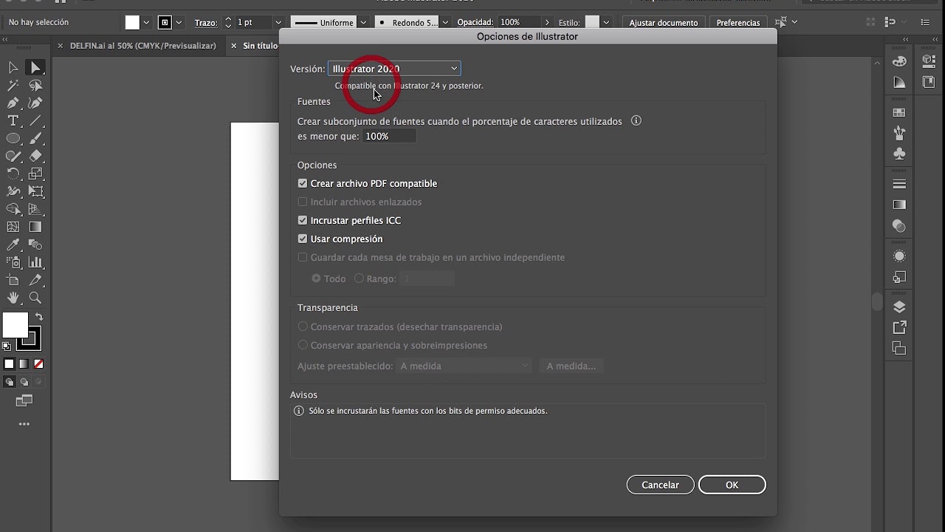Switch to Sin título document tab
The height and width of the screenshot is (532, 945).
pyautogui.click(x=260, y=46)
